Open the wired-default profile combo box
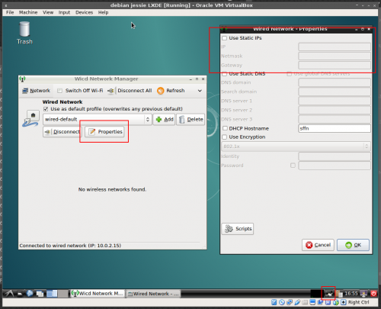This screenshot has width=381, height=309. (98, 119)
